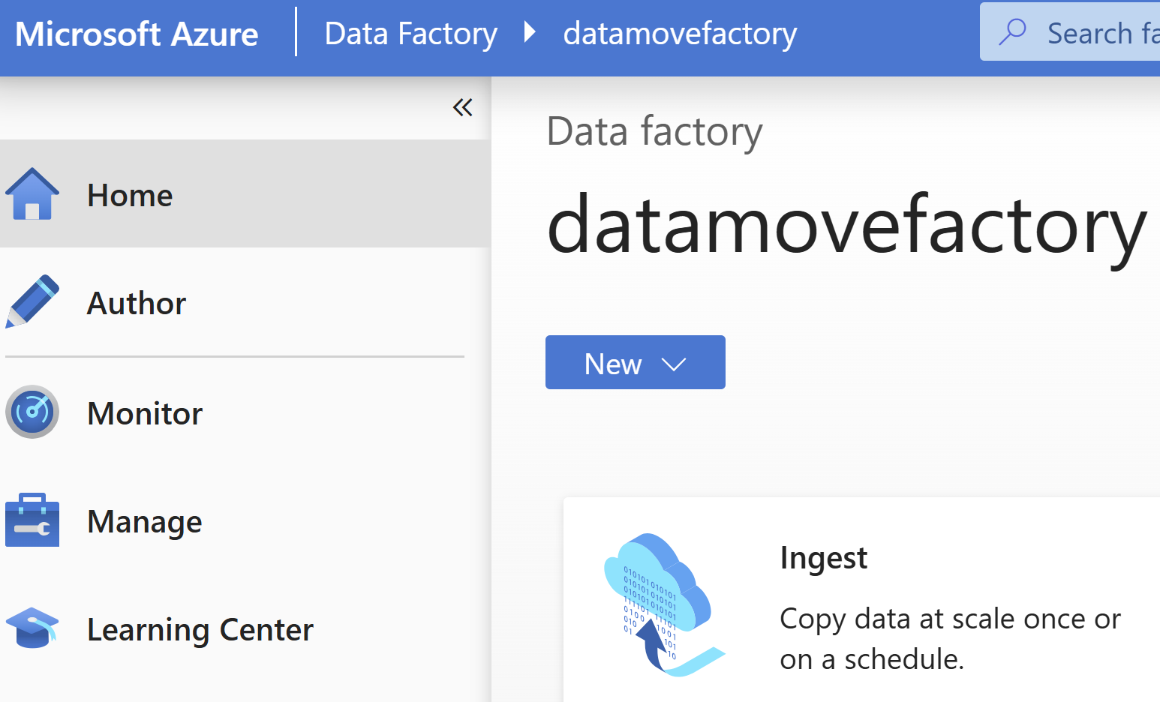Open the Monitor gauge icon
1160x702 pixels.
pos(32,412)
